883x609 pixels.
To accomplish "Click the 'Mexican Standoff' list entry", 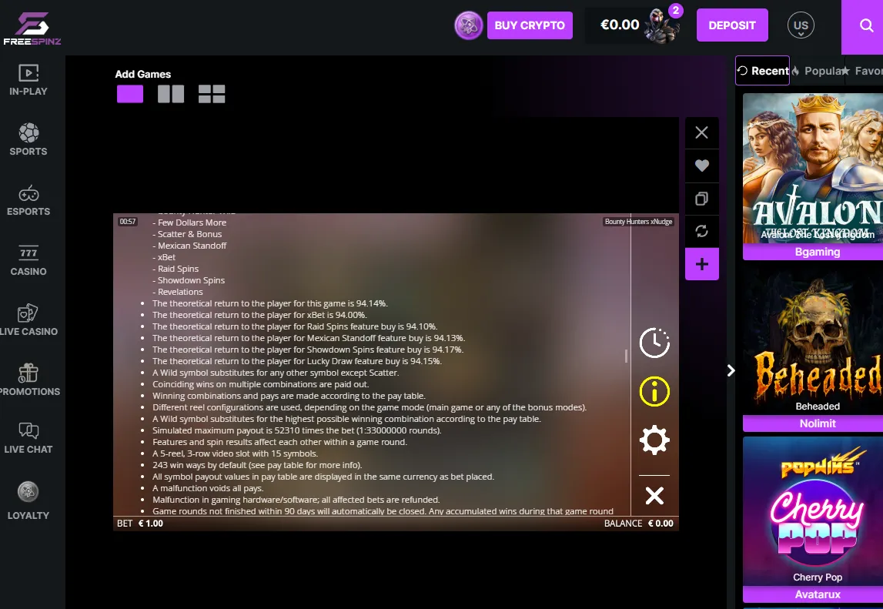I will (189, 246).
